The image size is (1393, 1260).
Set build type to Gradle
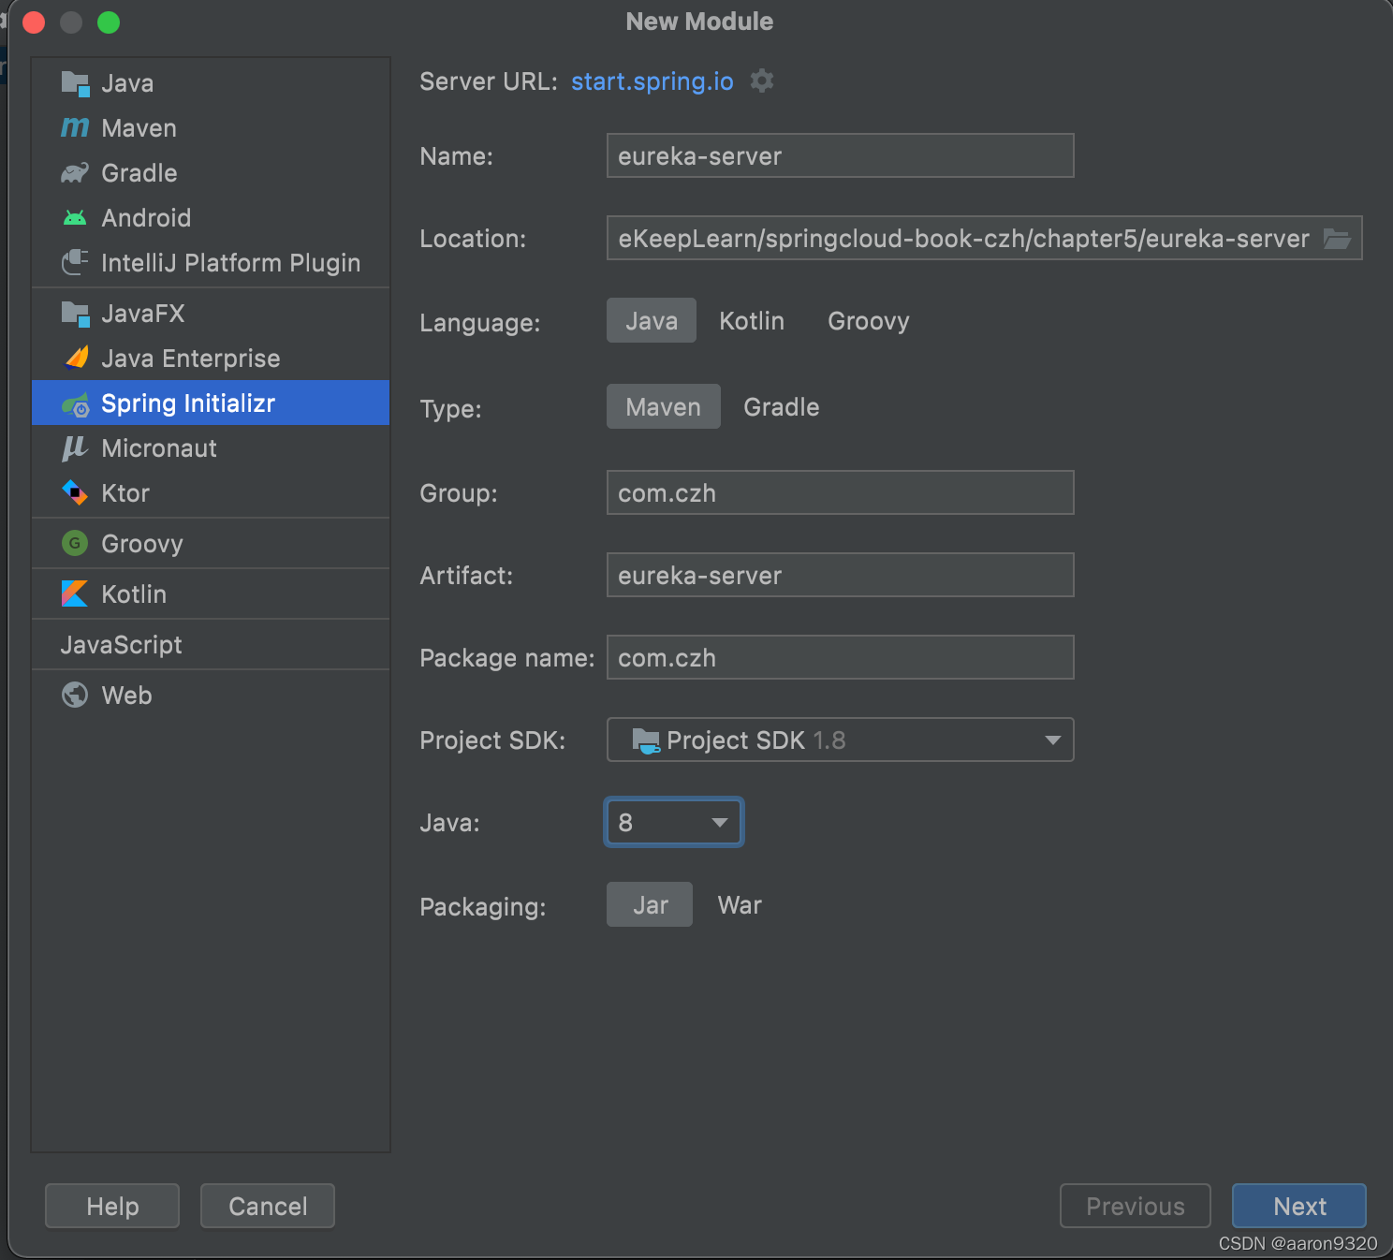click(782, 407)
